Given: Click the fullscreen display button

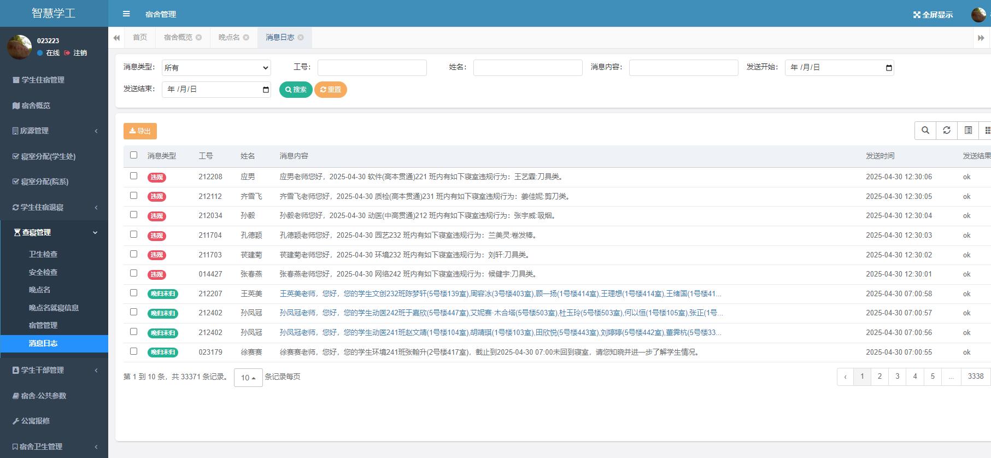Looking at the screenshot, I should tap(933, 15).
